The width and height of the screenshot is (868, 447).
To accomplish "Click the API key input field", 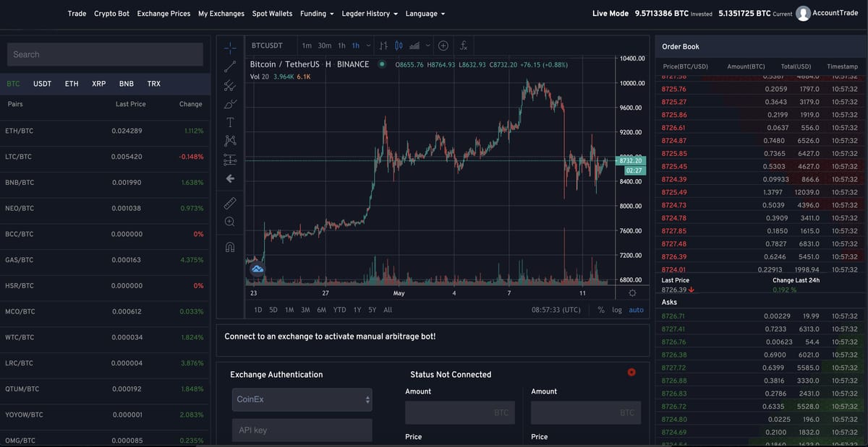I will point(302,430).
